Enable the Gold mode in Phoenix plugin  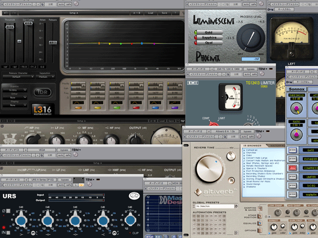(208, 32)
